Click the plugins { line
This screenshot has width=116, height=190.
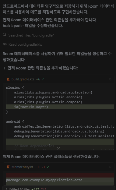(15, 87)
